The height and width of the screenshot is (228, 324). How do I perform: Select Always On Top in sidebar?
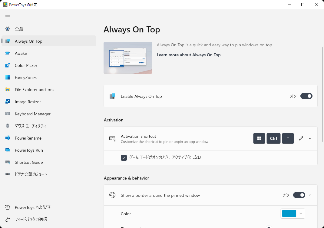click(x=49, y=41)
